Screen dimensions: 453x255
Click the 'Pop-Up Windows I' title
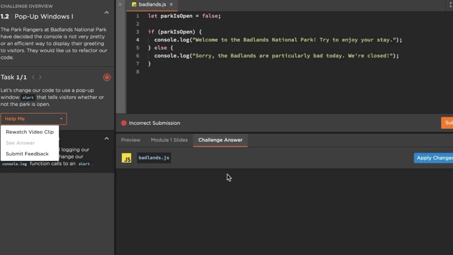coord(44,16)
